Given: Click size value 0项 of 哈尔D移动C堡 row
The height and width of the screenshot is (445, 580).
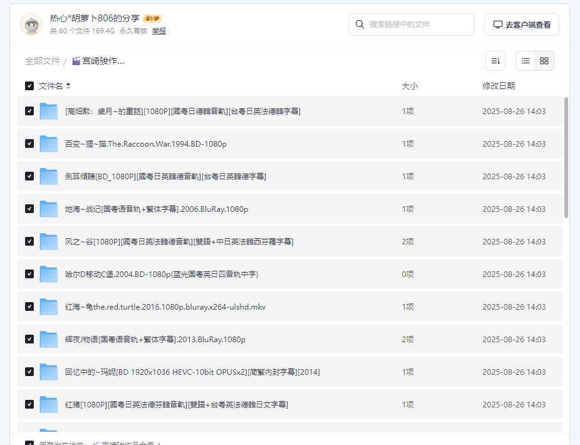Looking at the screenshot, I should tap(408, 274).
